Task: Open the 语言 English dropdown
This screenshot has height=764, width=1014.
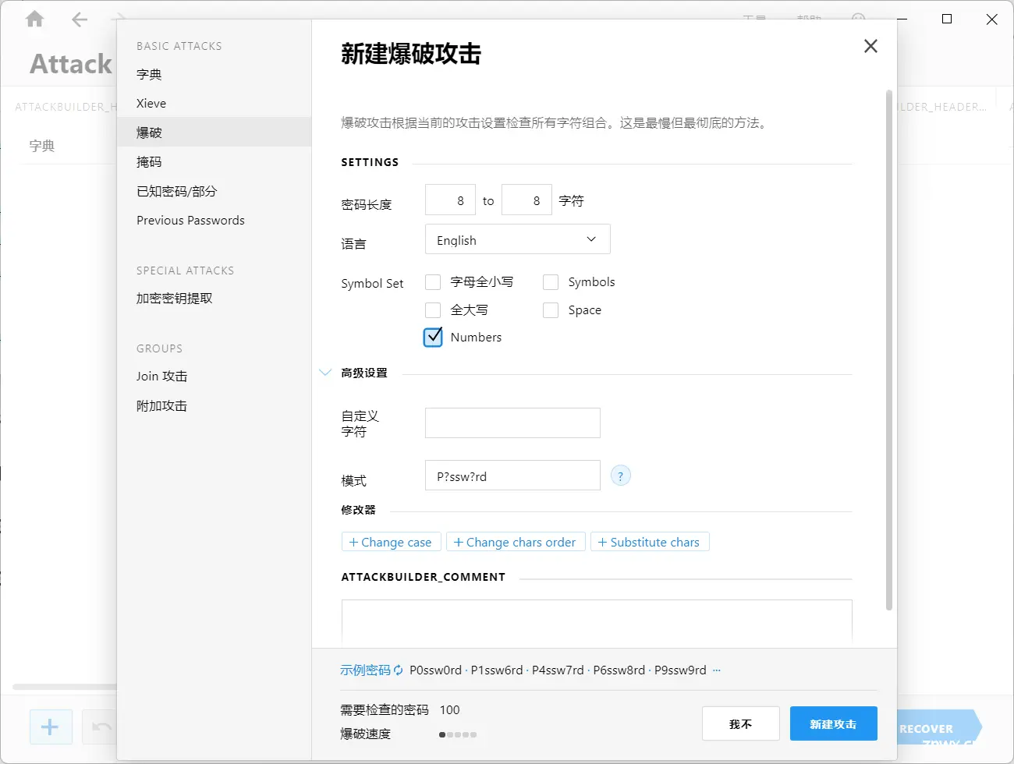Action: [x=517, y=239]
